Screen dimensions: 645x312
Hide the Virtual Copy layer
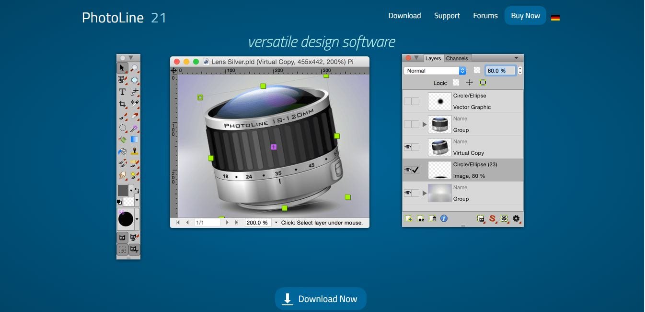(408, 147)
